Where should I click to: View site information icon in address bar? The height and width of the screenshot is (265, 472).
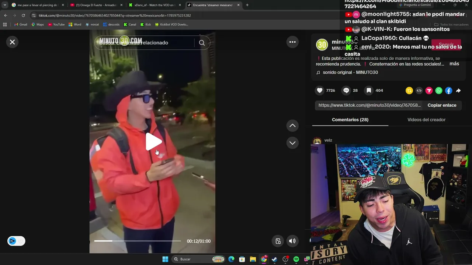34,15
